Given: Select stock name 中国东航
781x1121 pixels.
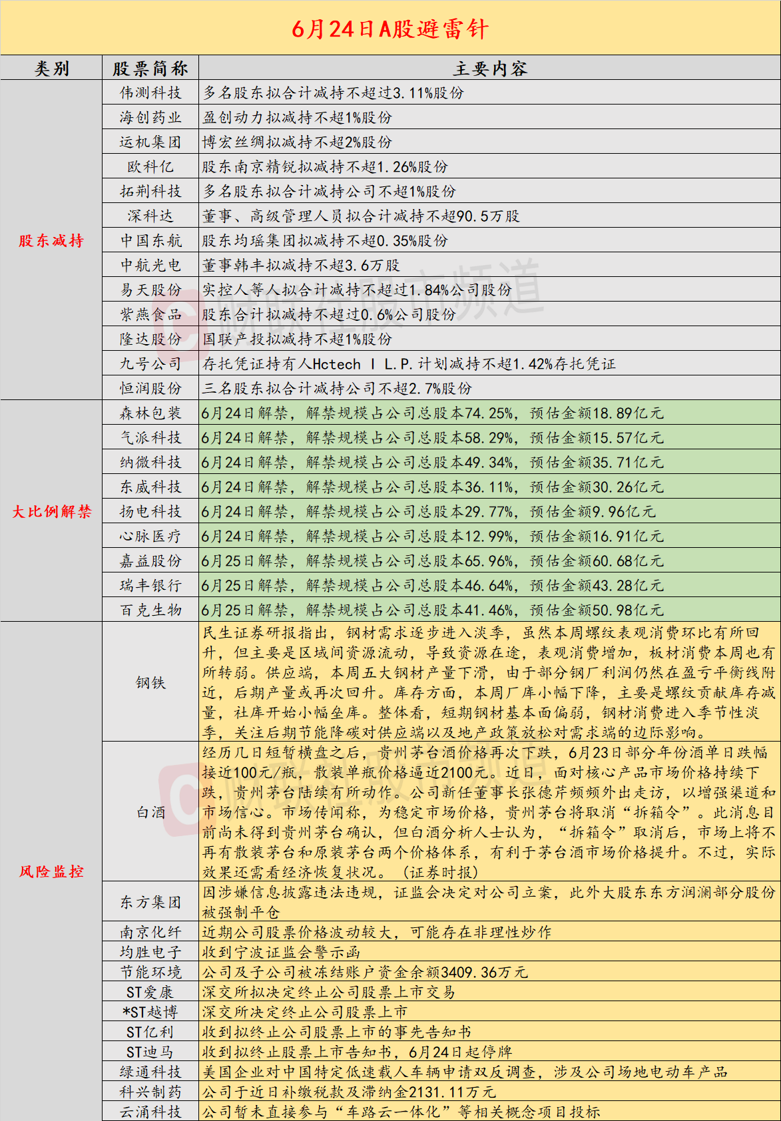Looking at the screenshot, I should click(150, 240).
